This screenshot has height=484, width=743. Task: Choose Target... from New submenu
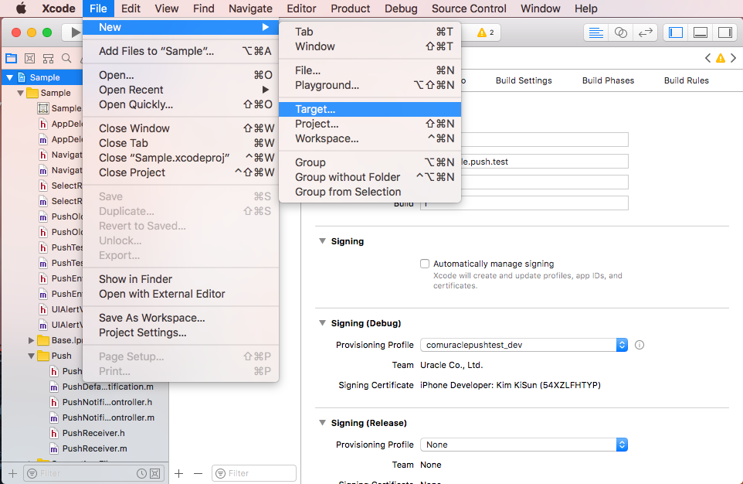click(x=370, y=109)
